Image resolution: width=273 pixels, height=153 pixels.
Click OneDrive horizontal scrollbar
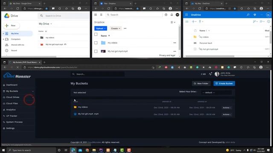pyautogui.click(x=210, y=56)
